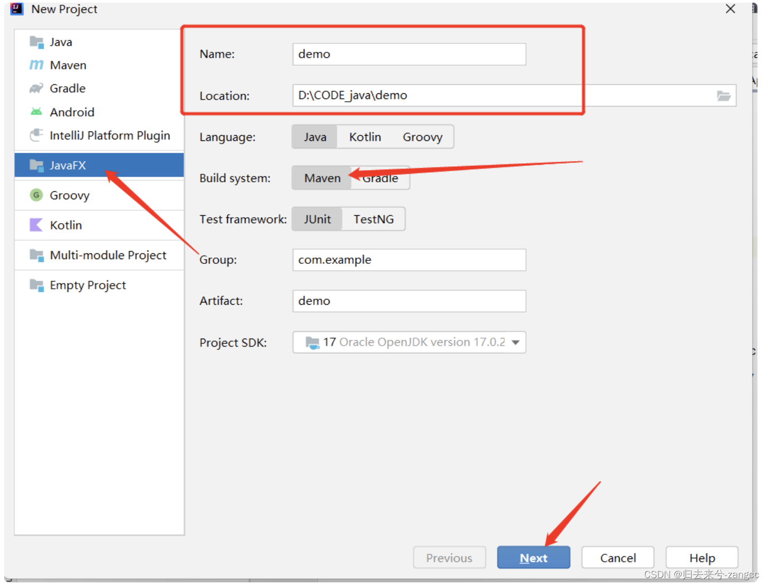
Task: Click the 'Language:' label
Action: click(227, 137)
